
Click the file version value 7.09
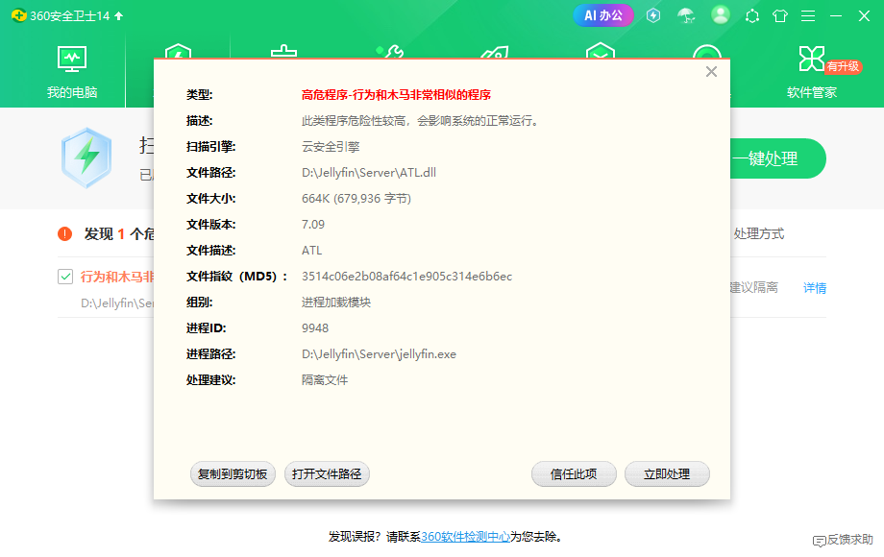click(313, 225)
